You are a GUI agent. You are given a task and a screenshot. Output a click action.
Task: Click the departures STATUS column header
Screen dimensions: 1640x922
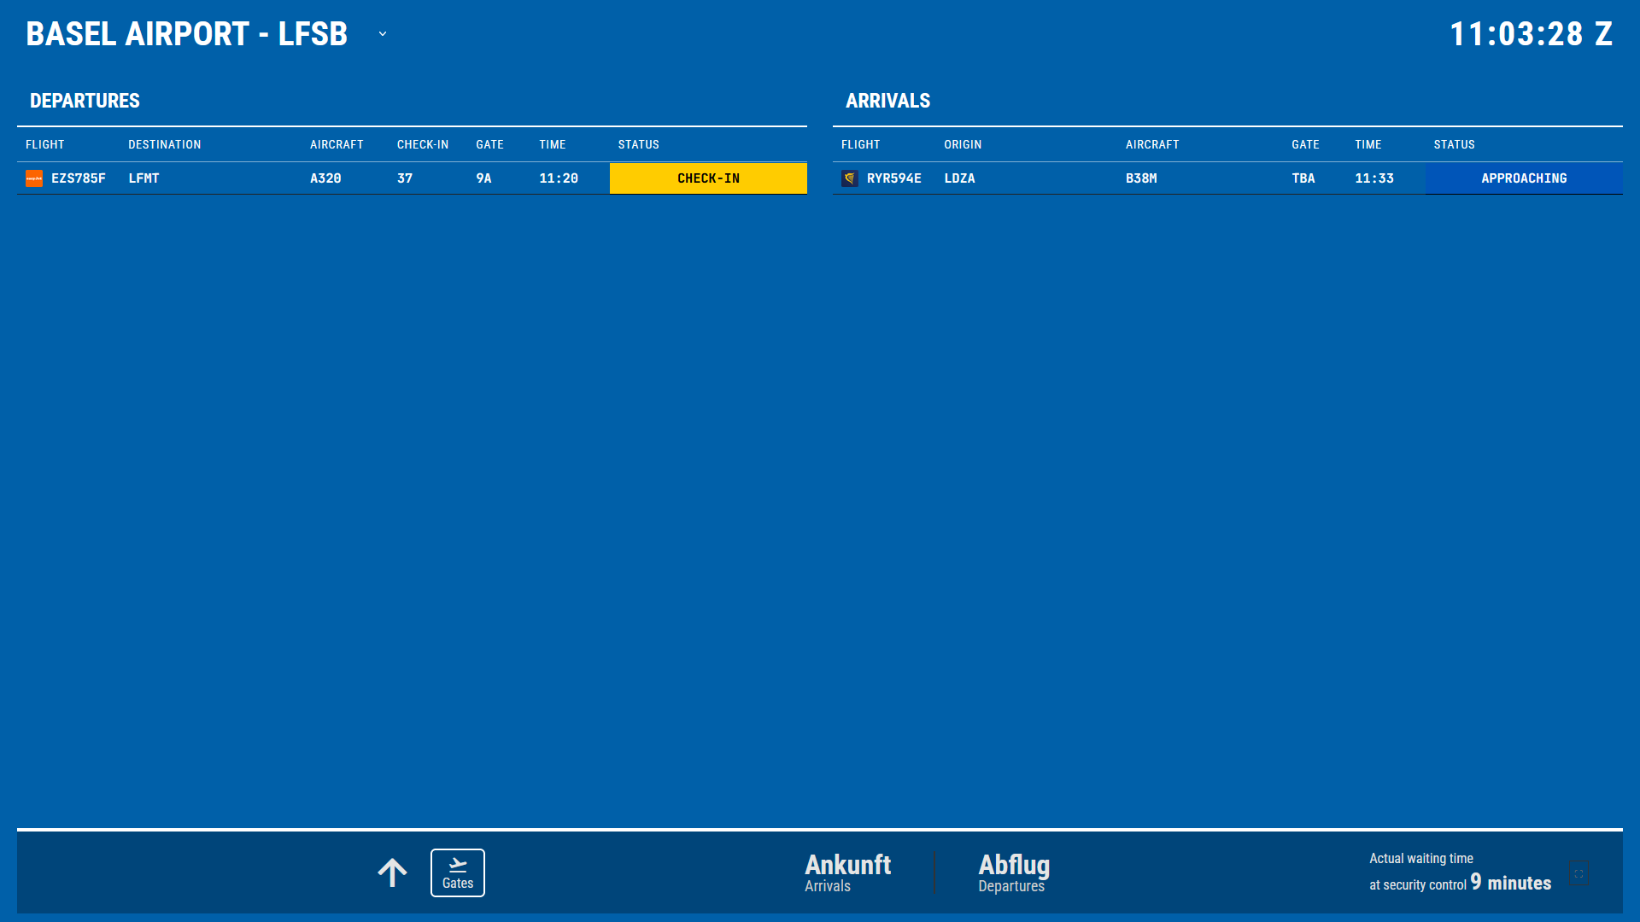[x=639, y=145]
